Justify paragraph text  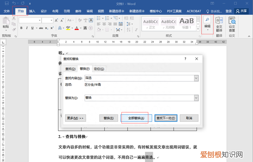pos(115,24)
